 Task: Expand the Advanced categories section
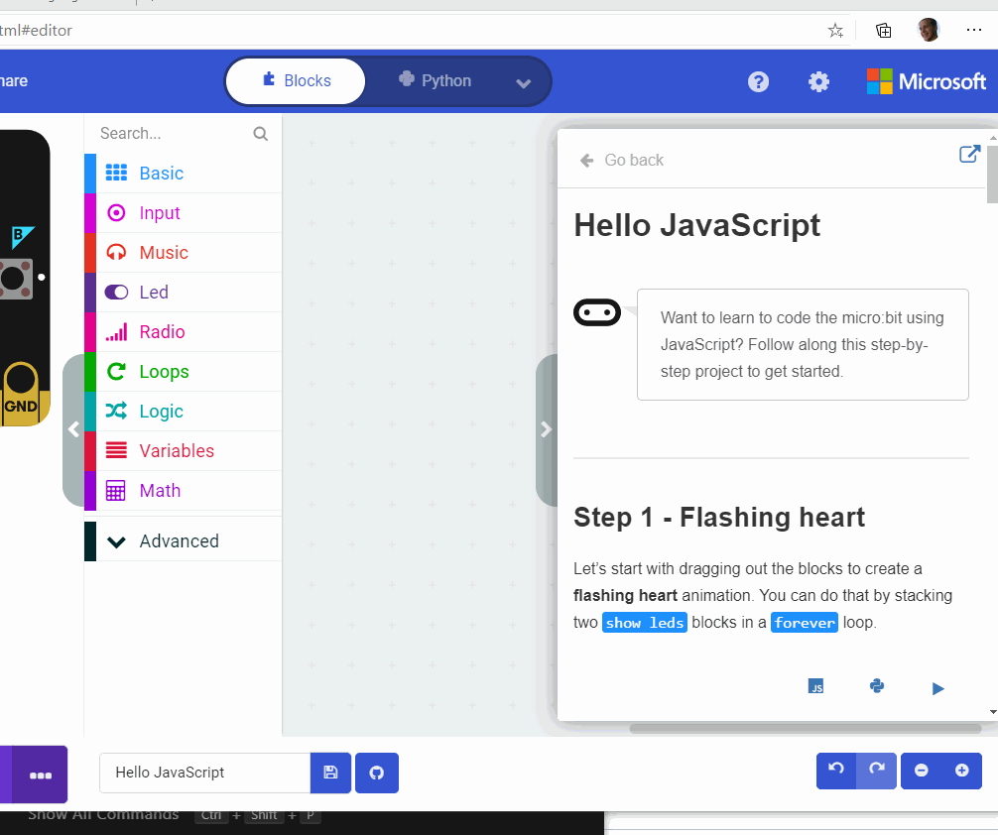coord(183,541)
